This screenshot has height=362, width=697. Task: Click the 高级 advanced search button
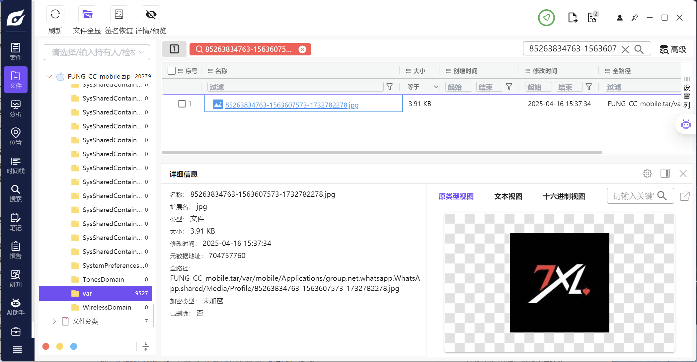(673, 49)
